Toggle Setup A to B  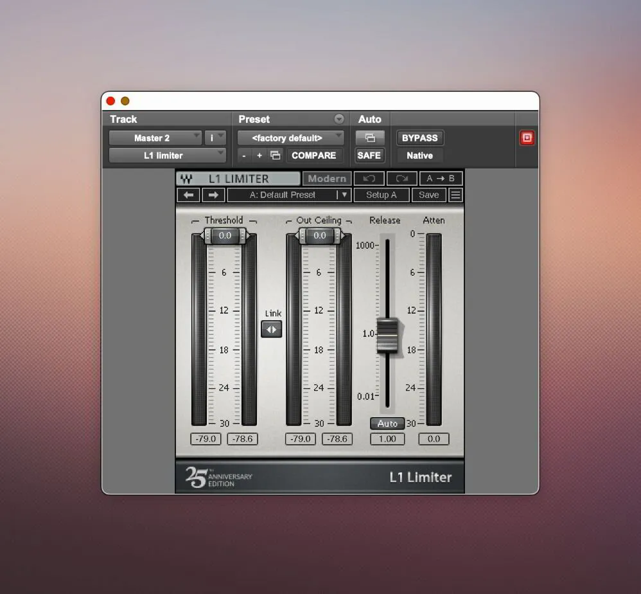click(382, 195)
